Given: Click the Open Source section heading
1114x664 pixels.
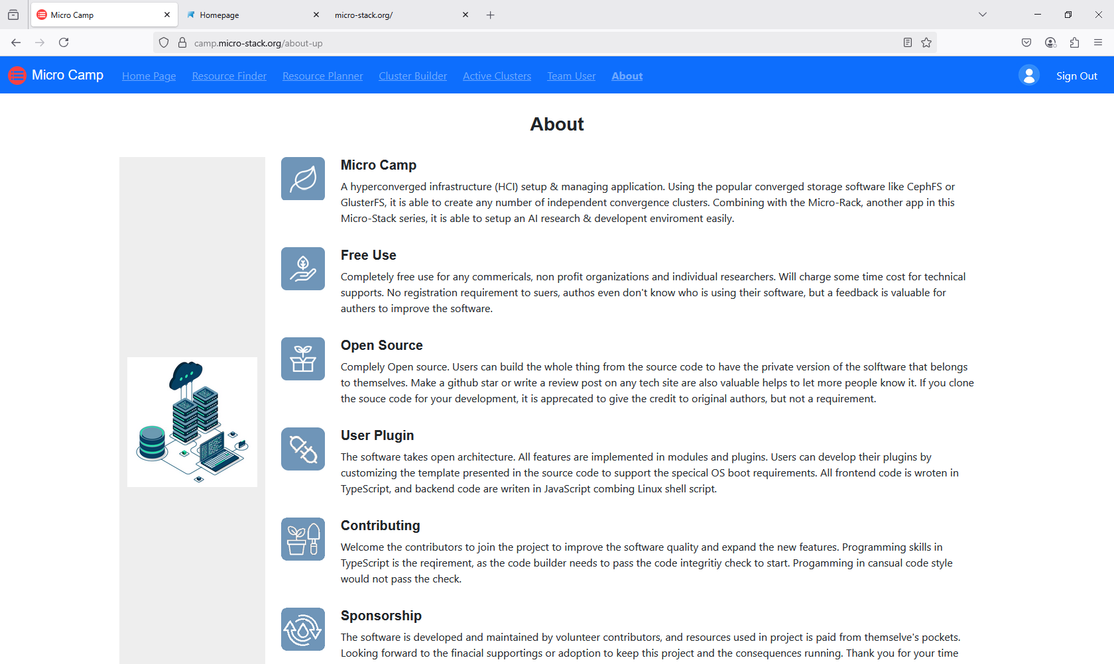Looking at the screenshot, I should coord(382,345).
